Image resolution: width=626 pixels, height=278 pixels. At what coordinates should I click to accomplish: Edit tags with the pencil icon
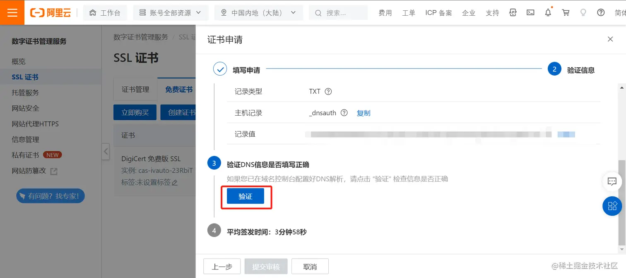coord(175,183)
